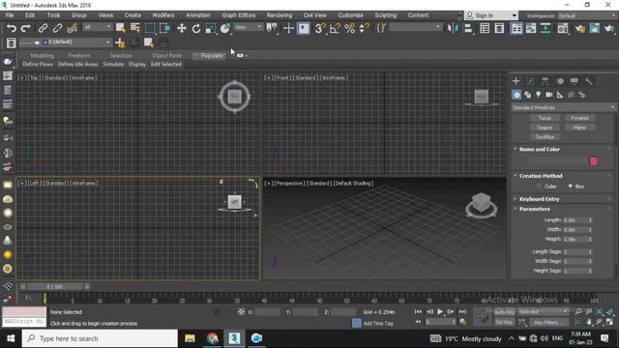Click the Pan View hand icon
The image size is (619, 348).
coord(589,322)
